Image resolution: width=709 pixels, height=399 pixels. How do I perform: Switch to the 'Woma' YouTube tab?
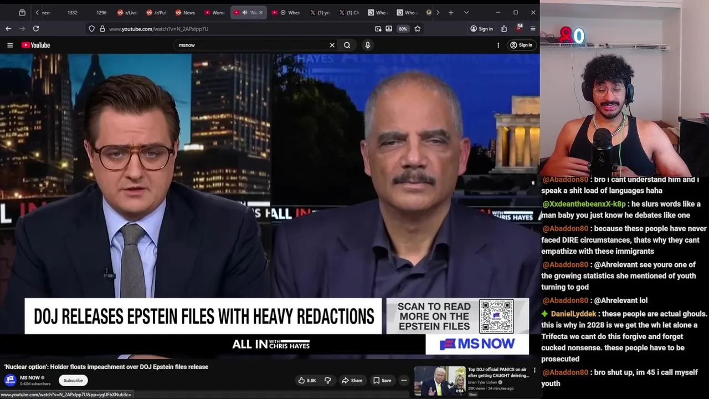215,12
